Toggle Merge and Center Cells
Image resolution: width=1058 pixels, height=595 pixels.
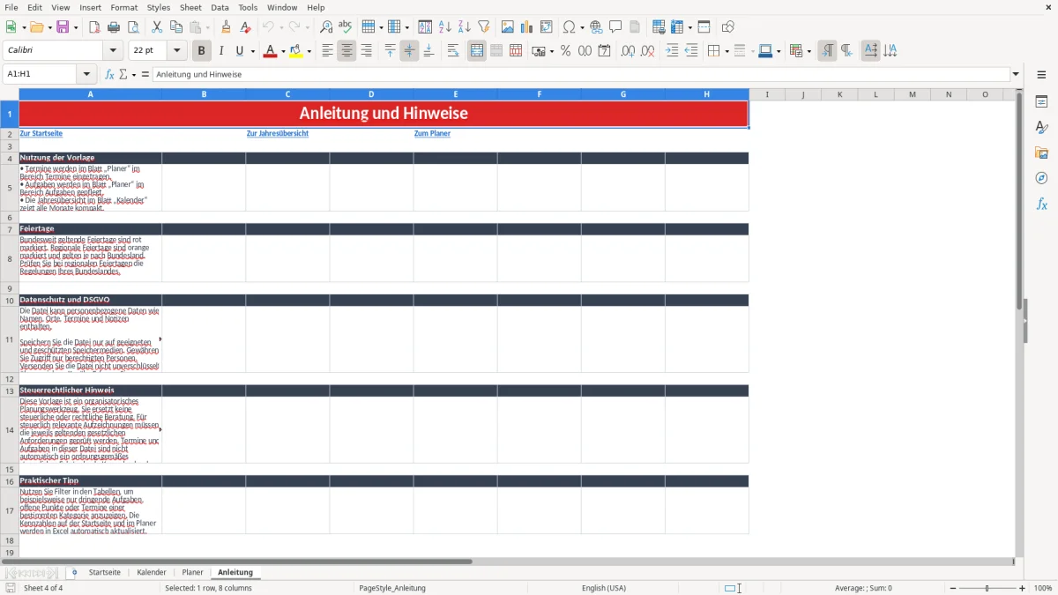pyautogui.click(x=477, y=51)
